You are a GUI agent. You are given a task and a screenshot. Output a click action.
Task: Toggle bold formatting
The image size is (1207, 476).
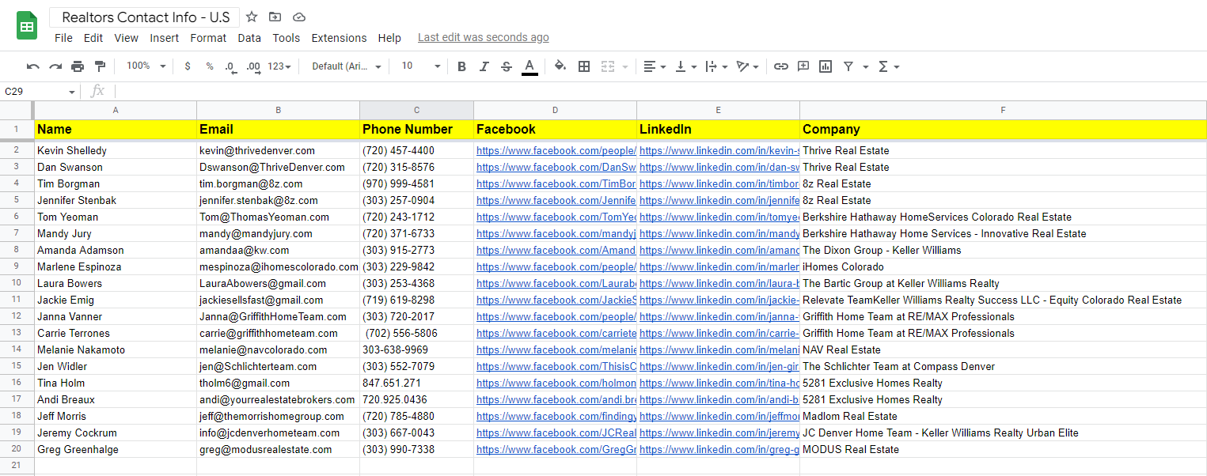pyautogui.click(x=461, y=66)
